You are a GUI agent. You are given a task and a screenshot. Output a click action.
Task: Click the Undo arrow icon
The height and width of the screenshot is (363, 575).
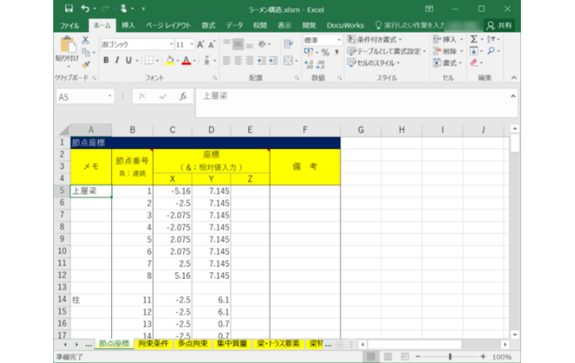pos(85,8)
